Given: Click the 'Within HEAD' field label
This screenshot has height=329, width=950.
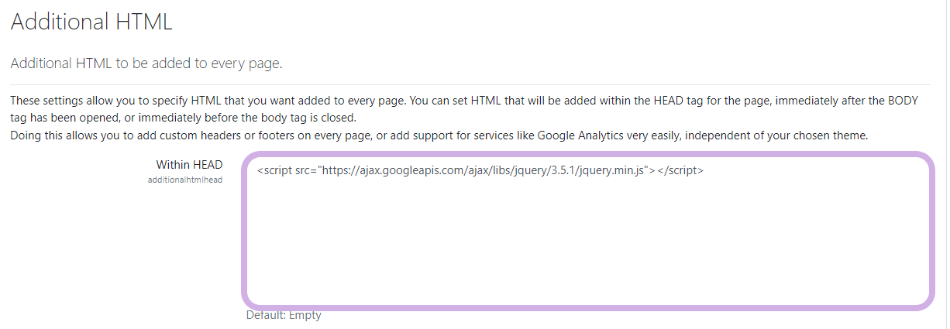Looking at the screenshot, I should point(189,164).
